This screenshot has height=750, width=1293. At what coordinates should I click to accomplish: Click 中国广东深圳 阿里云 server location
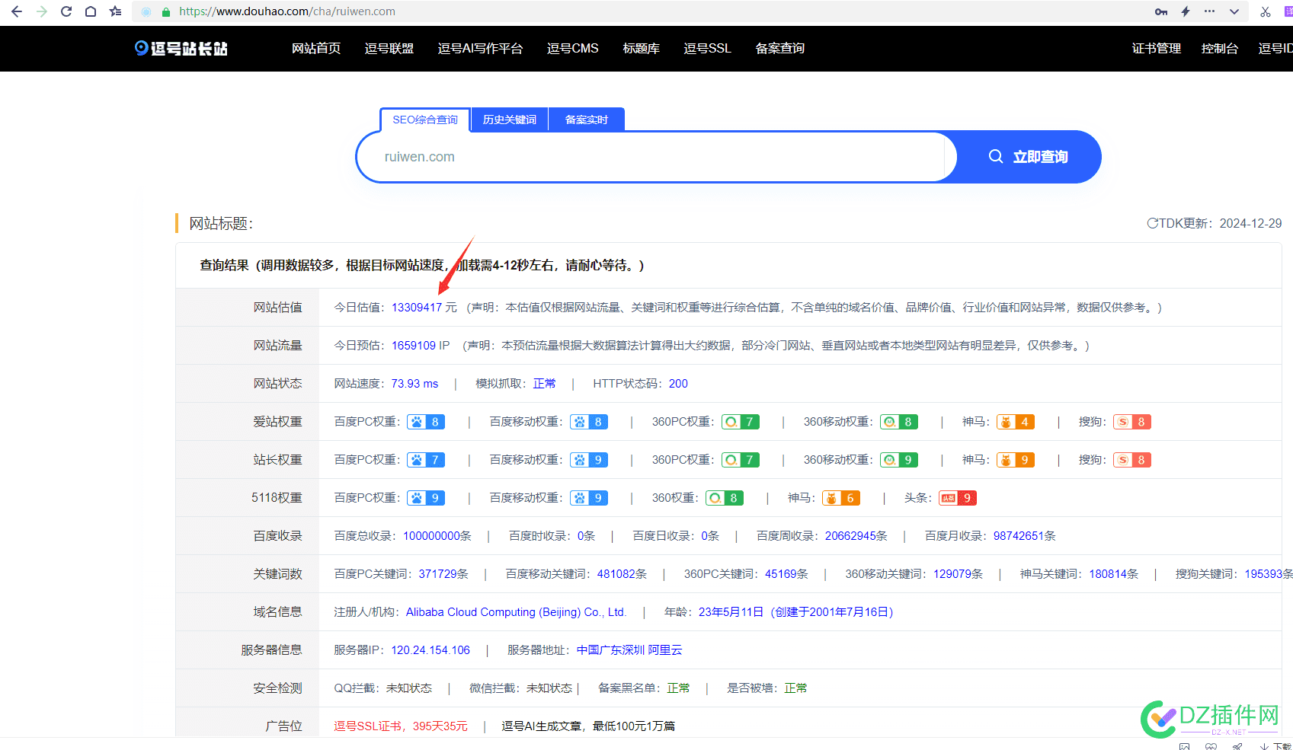(x=629, y=650)
